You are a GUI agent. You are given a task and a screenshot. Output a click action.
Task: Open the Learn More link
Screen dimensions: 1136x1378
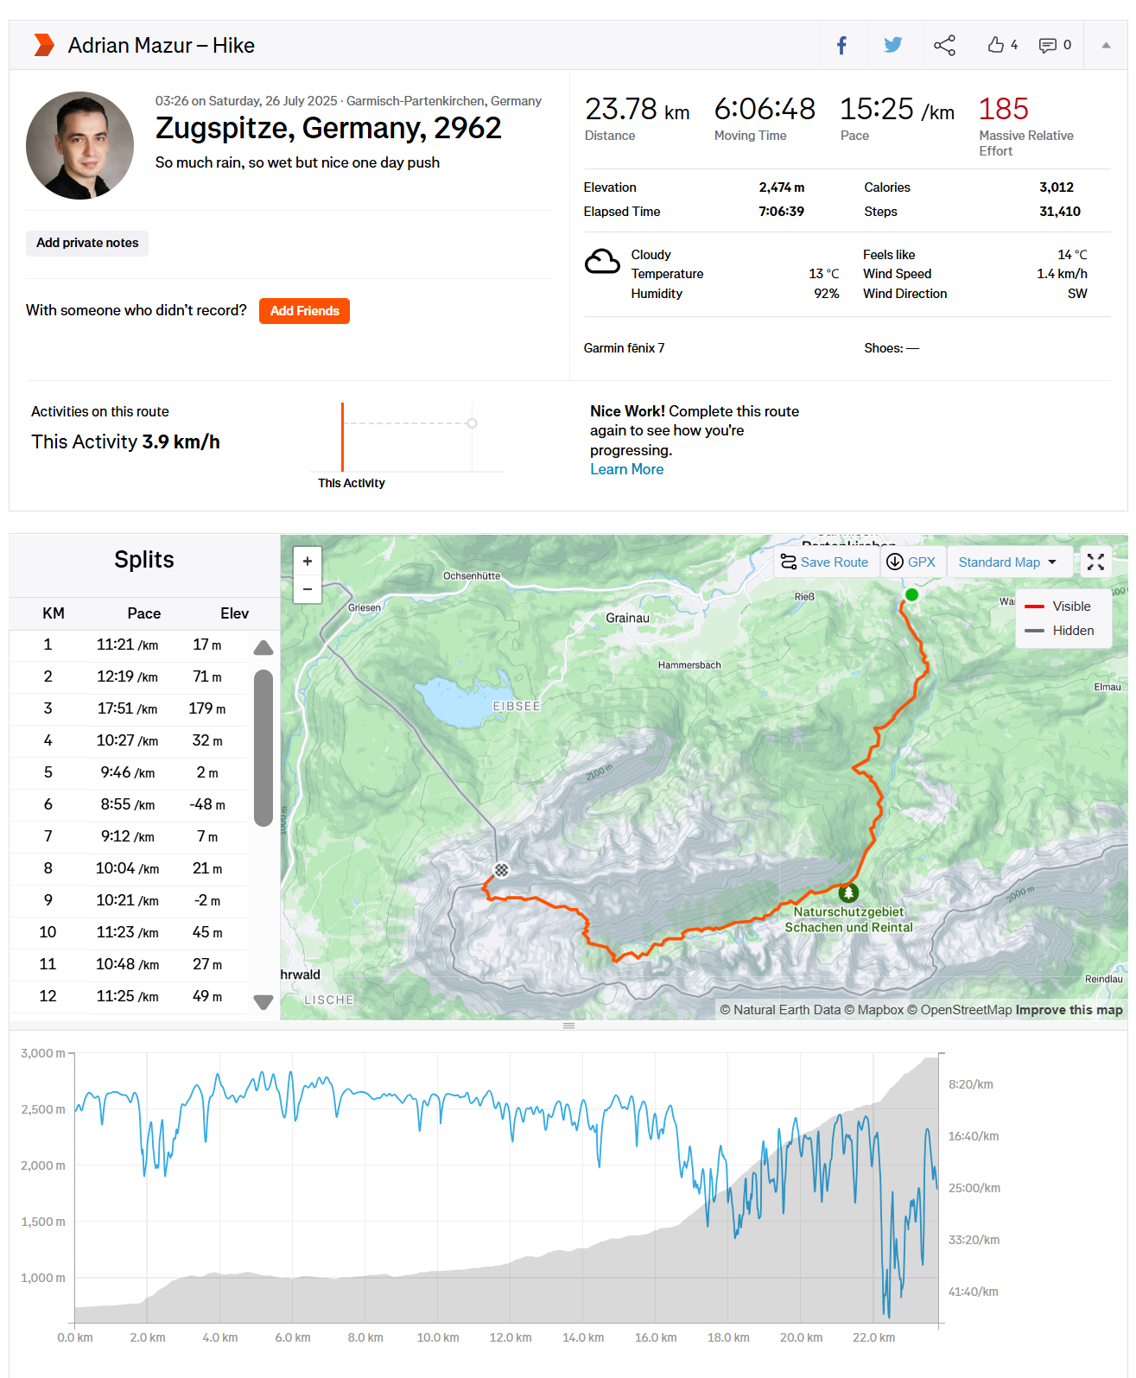pyautogui.click(x=626, y=468)
